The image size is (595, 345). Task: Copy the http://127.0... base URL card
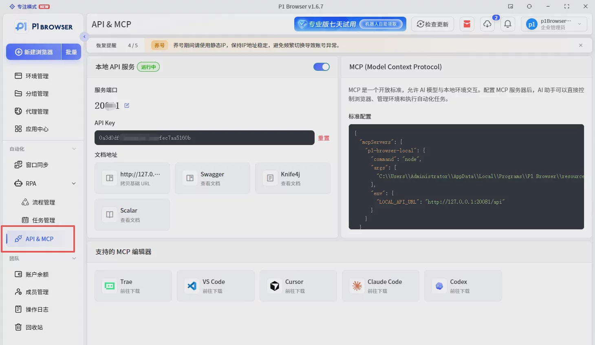132,178
